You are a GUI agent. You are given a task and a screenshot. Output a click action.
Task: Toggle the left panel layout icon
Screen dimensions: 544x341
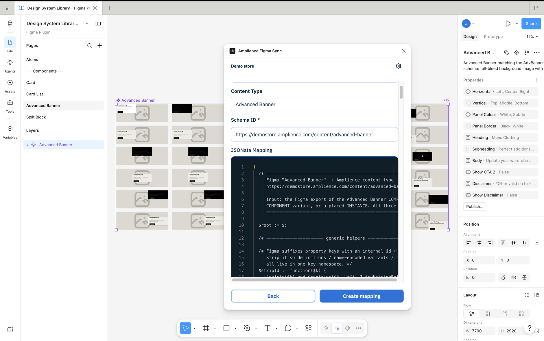pos(98,24)
